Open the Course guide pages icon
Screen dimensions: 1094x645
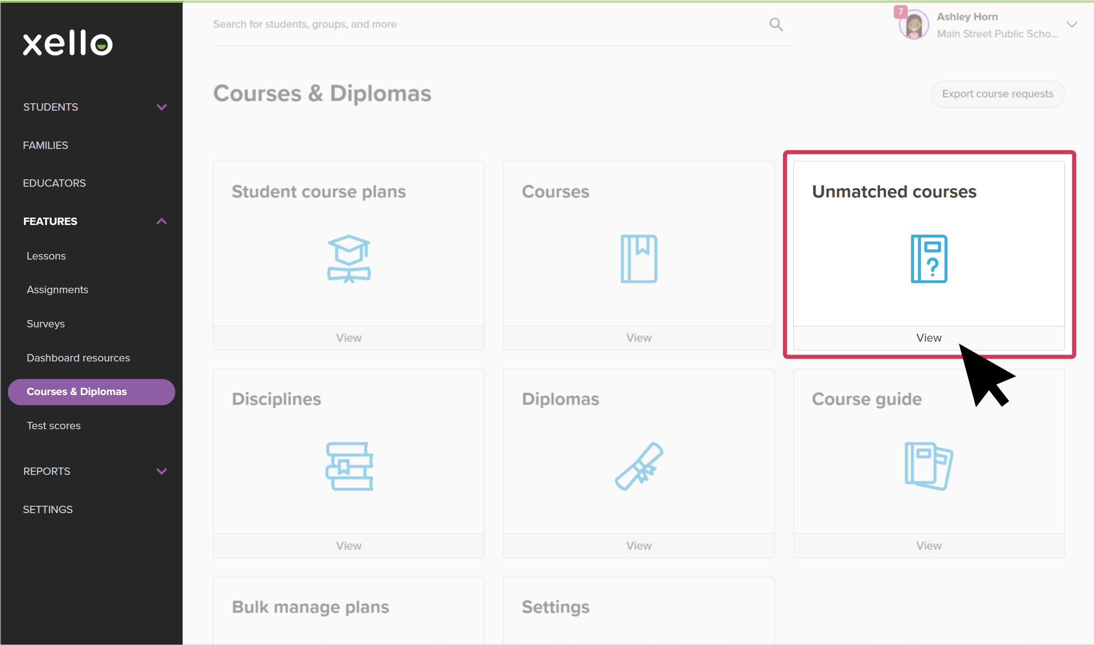point(929,466)
